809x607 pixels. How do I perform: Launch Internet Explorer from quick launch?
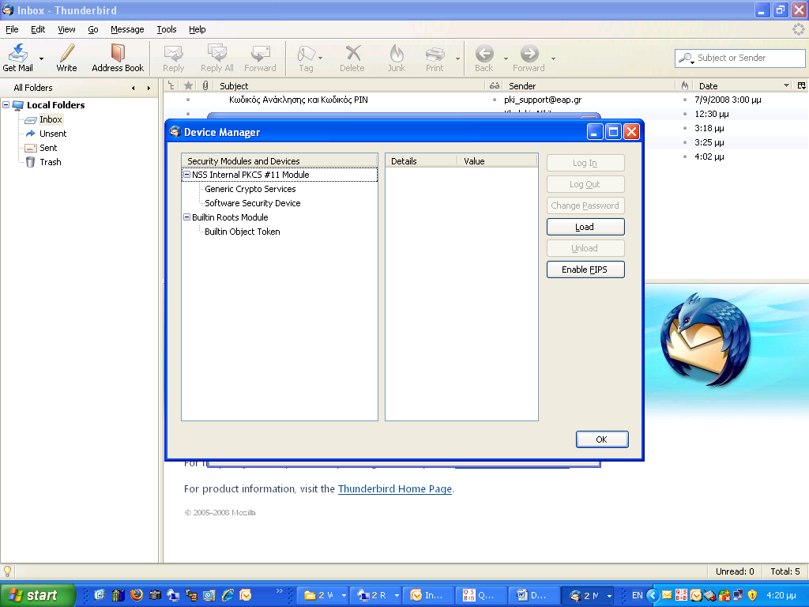[x=228, y=595]
